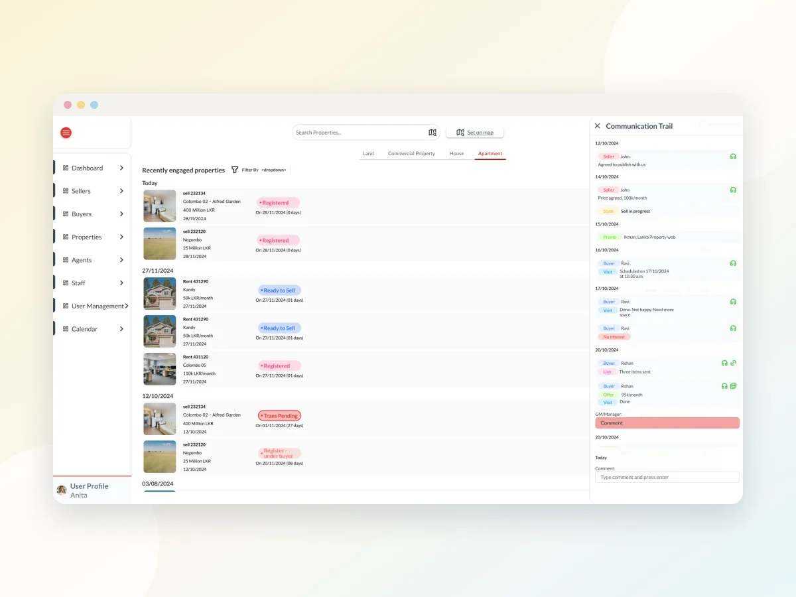796x597 pixels.
Task: Click the 'Register - under buyer' status badge
Action: [279, 454]
